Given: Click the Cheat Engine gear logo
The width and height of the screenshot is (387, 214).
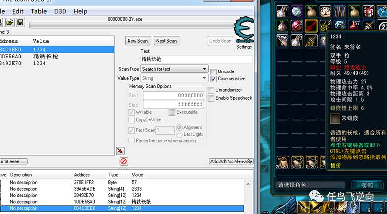Looking at the screenshot, I should pos(244,30).
